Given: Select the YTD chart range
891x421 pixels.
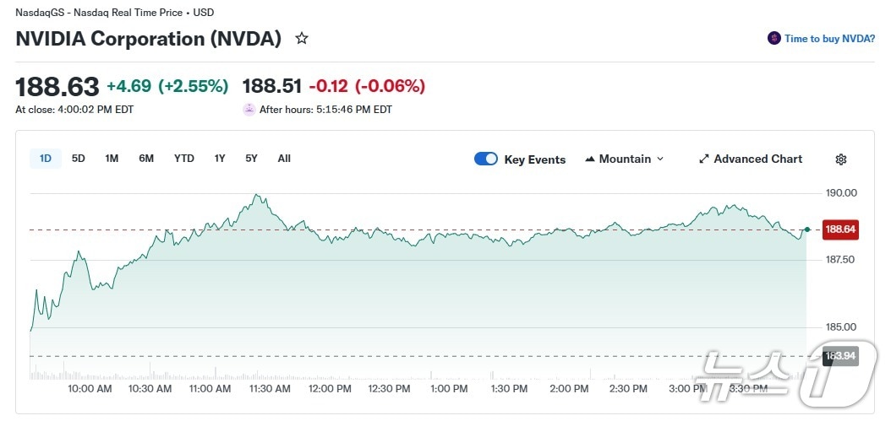Looking at the screenshot, I should tap(184, 159).
